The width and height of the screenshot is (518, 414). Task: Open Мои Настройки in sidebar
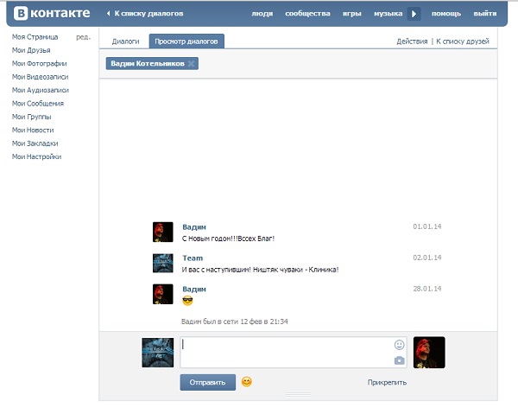click(37, 156)
